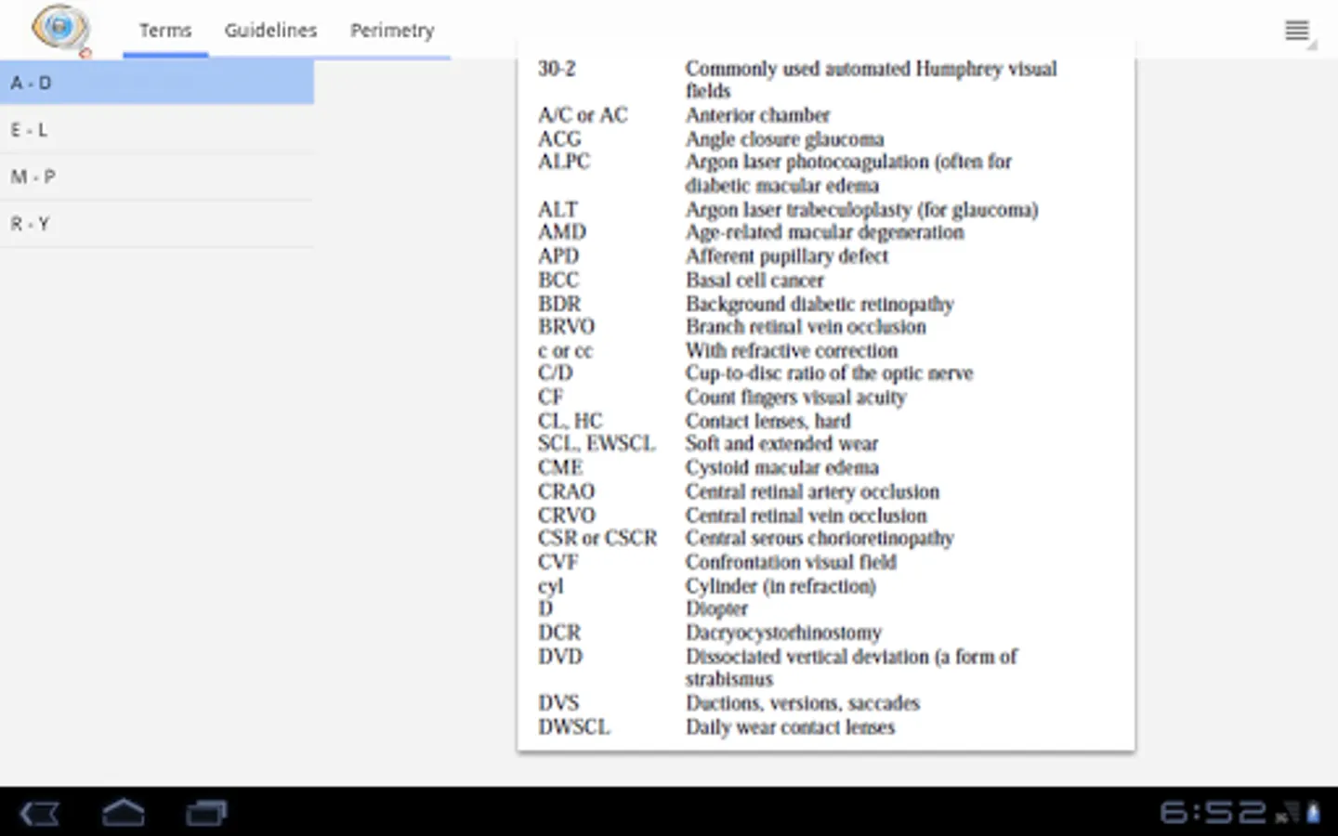Click the ALPC abbreviation
The width and height of the screenshot is (1338, 836).
coord(564,162)
